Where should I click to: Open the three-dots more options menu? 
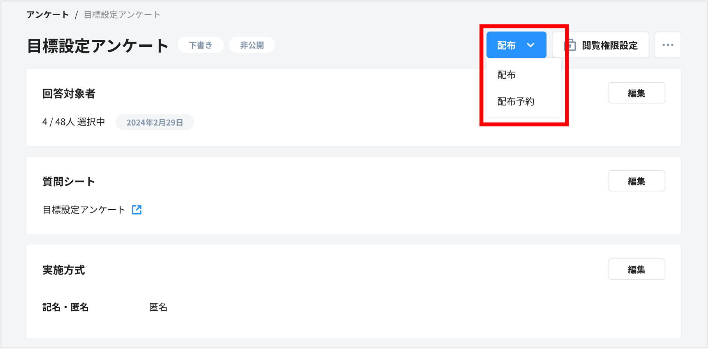[668, 45]
